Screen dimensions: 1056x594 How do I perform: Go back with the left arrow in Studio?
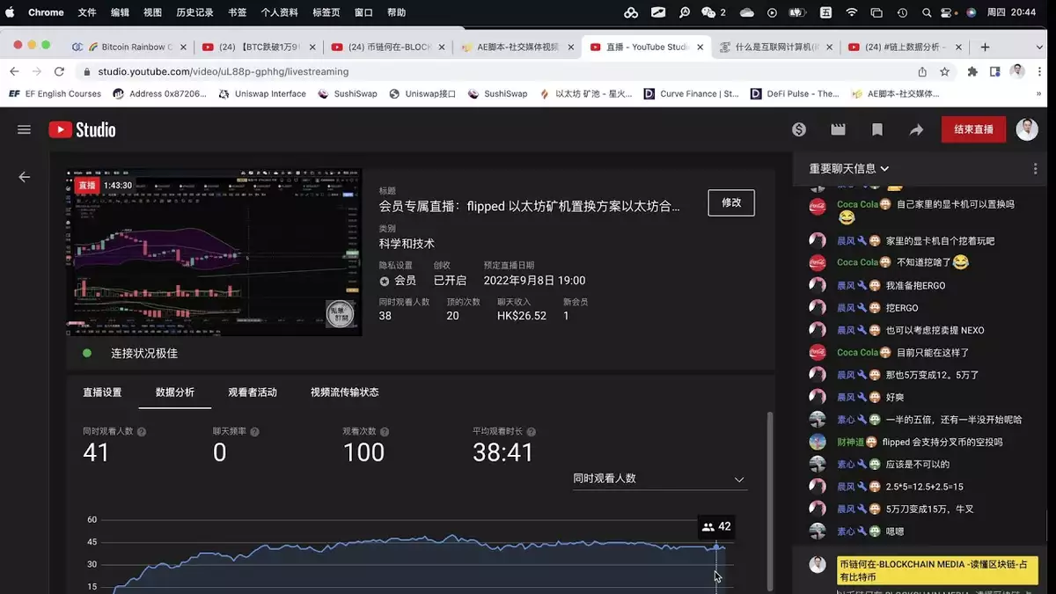25,177
